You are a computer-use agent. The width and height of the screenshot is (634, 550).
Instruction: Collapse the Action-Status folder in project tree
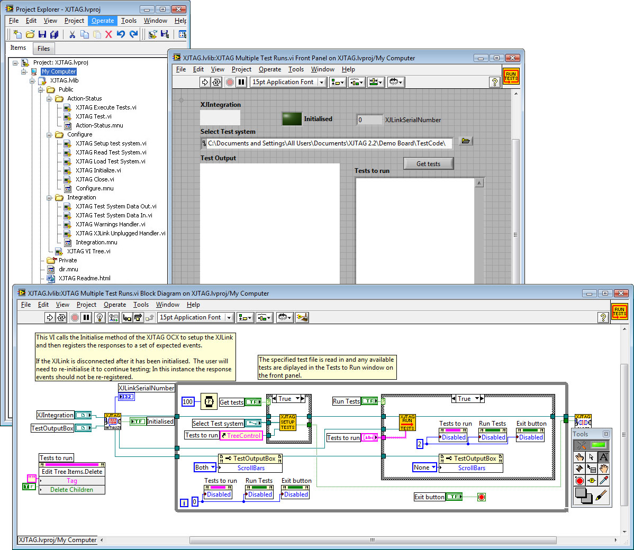coord(49,98)
